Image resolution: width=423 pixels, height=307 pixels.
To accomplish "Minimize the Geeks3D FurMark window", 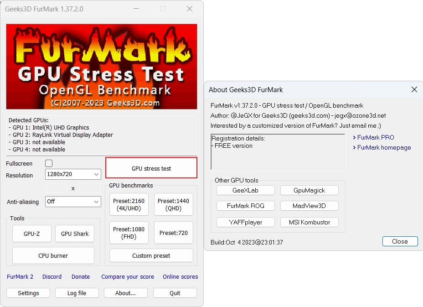I will 136,9.
